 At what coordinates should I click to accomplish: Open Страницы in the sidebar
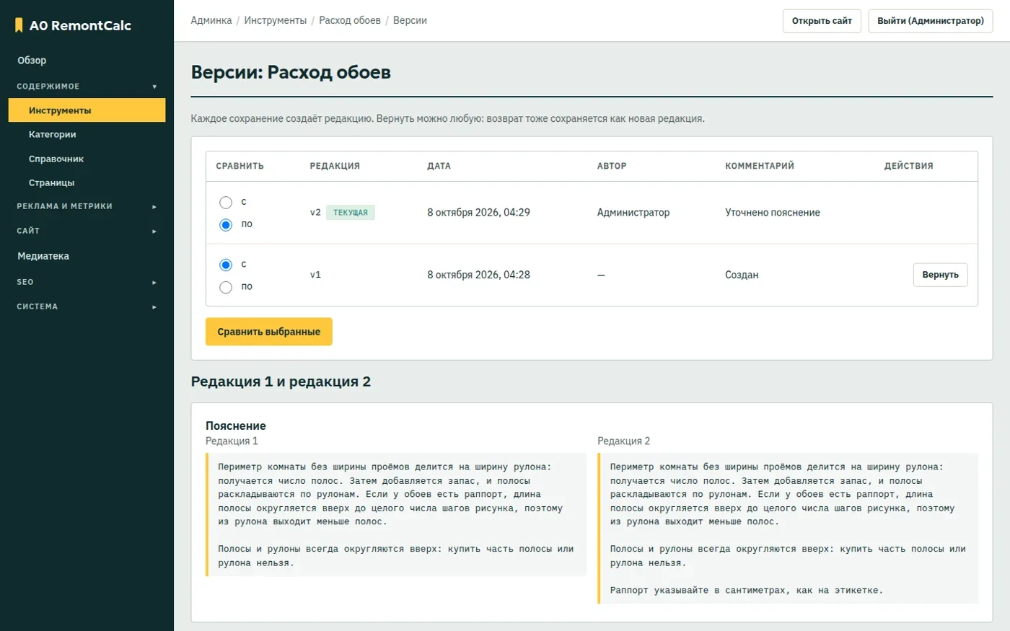(87, 182)
